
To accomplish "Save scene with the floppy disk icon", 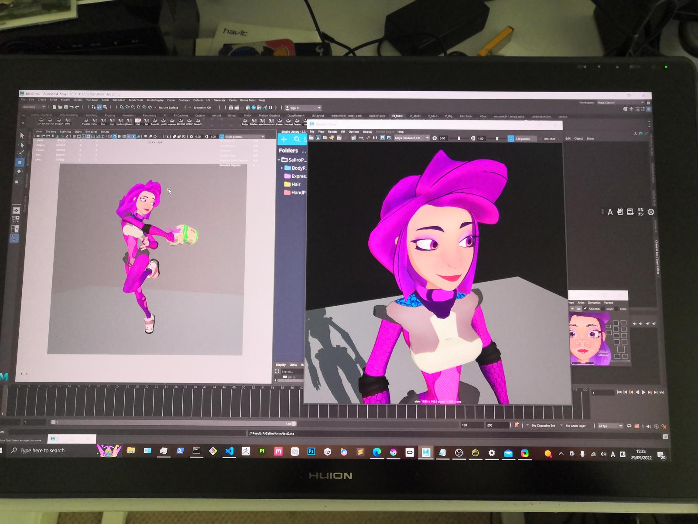I will [65, 107].
